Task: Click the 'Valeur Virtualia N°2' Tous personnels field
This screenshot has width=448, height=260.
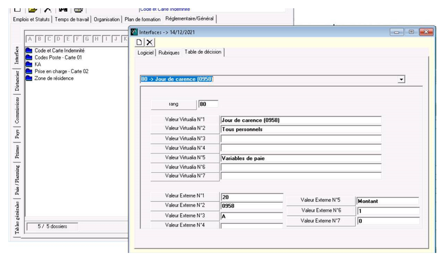Action: pos(301,129)
